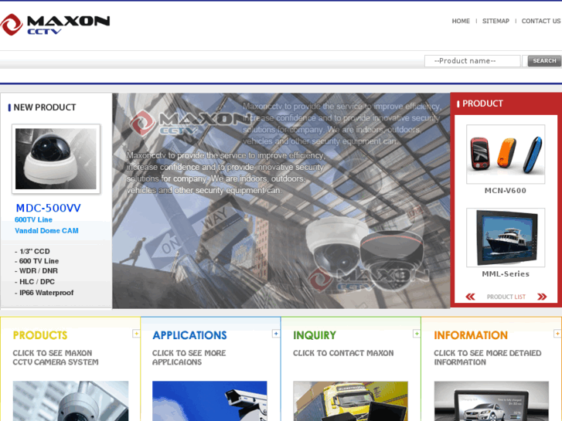Click the 1/3" CCD spec line
Image resolution: width=562 pixels, height=421 pixels.
point(32,251)
